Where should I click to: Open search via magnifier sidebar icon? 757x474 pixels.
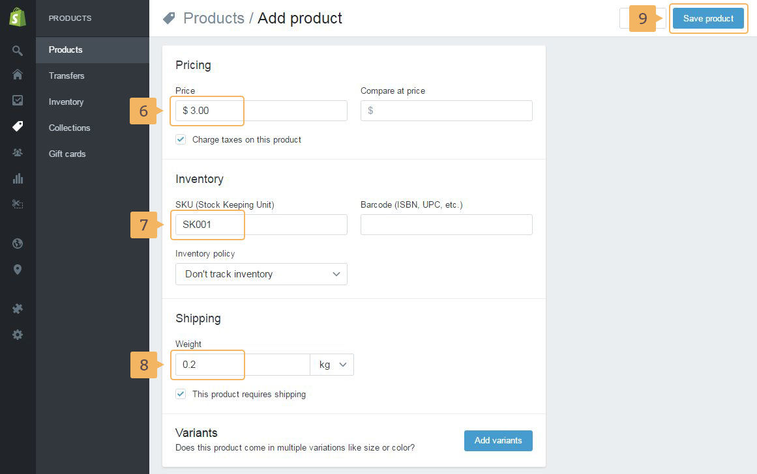pyautogui.click(x=18, y=50)
